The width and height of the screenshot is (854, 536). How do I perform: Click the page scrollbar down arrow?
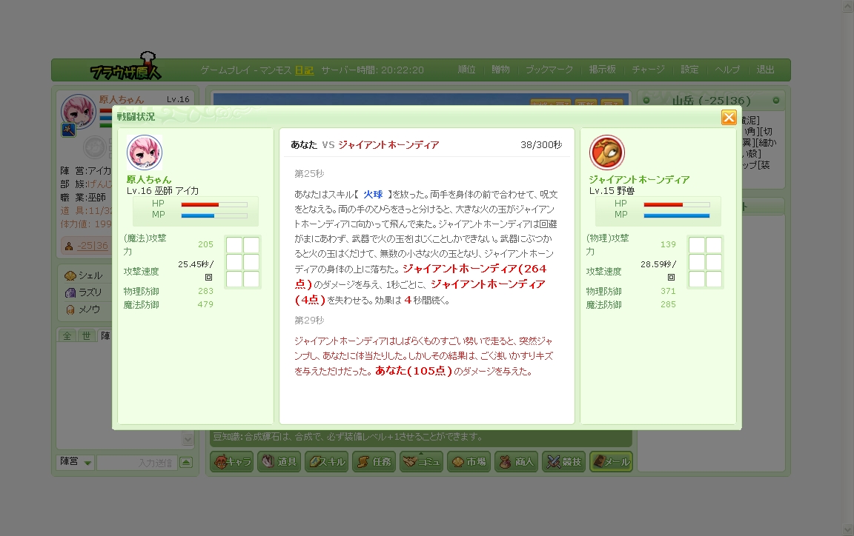pos(848,529)
